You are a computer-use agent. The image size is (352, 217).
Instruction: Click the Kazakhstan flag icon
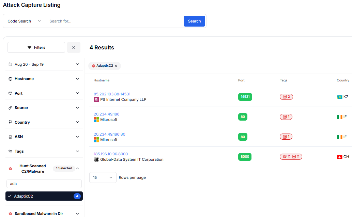coord(339,97)
